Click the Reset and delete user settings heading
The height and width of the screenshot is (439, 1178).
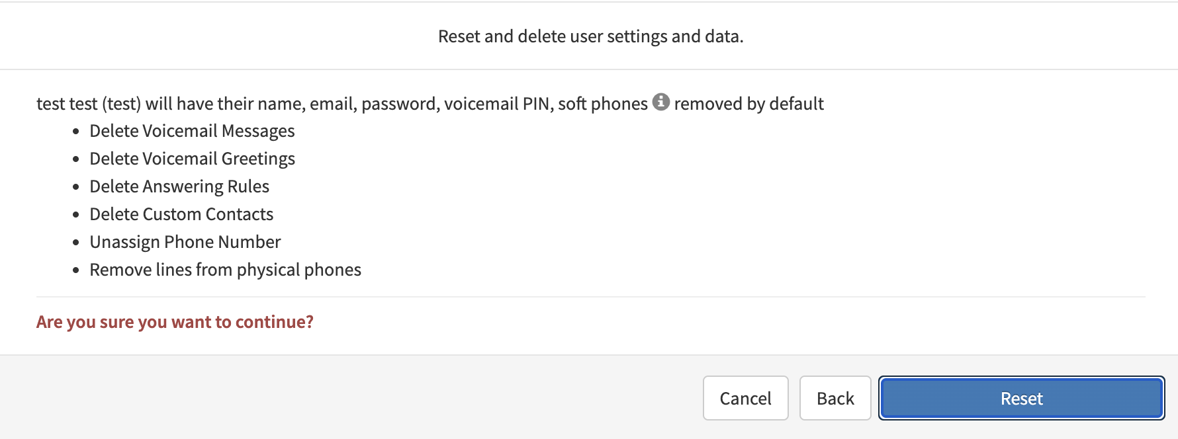pos(590,36)
